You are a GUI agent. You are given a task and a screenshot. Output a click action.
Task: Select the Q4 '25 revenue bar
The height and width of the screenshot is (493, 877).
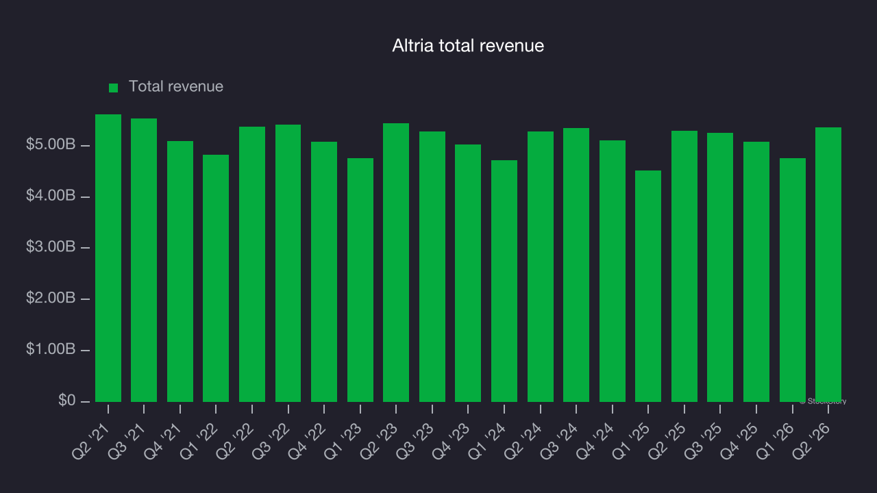coord(756,272)
